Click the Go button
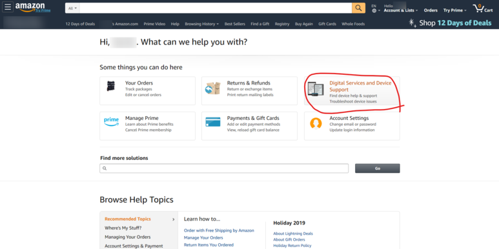Viewport: 499px width, 249px height. click(378, 168)
